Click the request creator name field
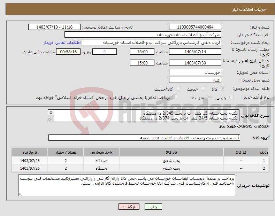This screenshot has width=275, height=216. [152, 43]
